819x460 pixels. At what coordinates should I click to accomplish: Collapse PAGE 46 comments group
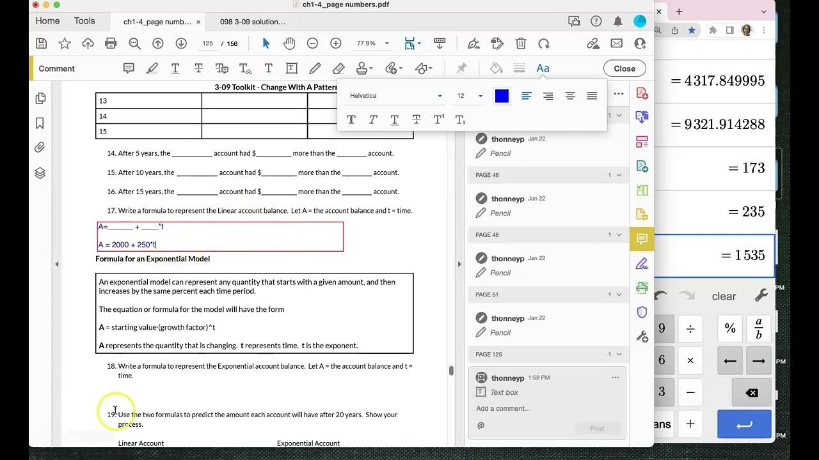tap(619, 175)
